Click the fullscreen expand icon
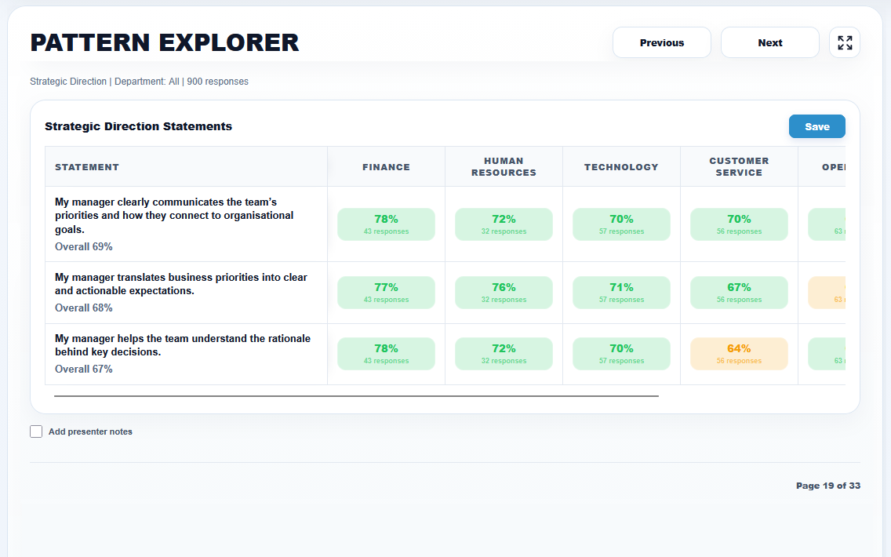The height and width of the screenshot is (557, 891). (845, 42)
